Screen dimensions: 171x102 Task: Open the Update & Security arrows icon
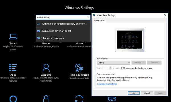click(x=79, y=99)
